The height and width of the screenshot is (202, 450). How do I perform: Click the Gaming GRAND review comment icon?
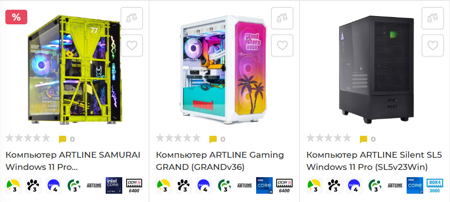213,139
